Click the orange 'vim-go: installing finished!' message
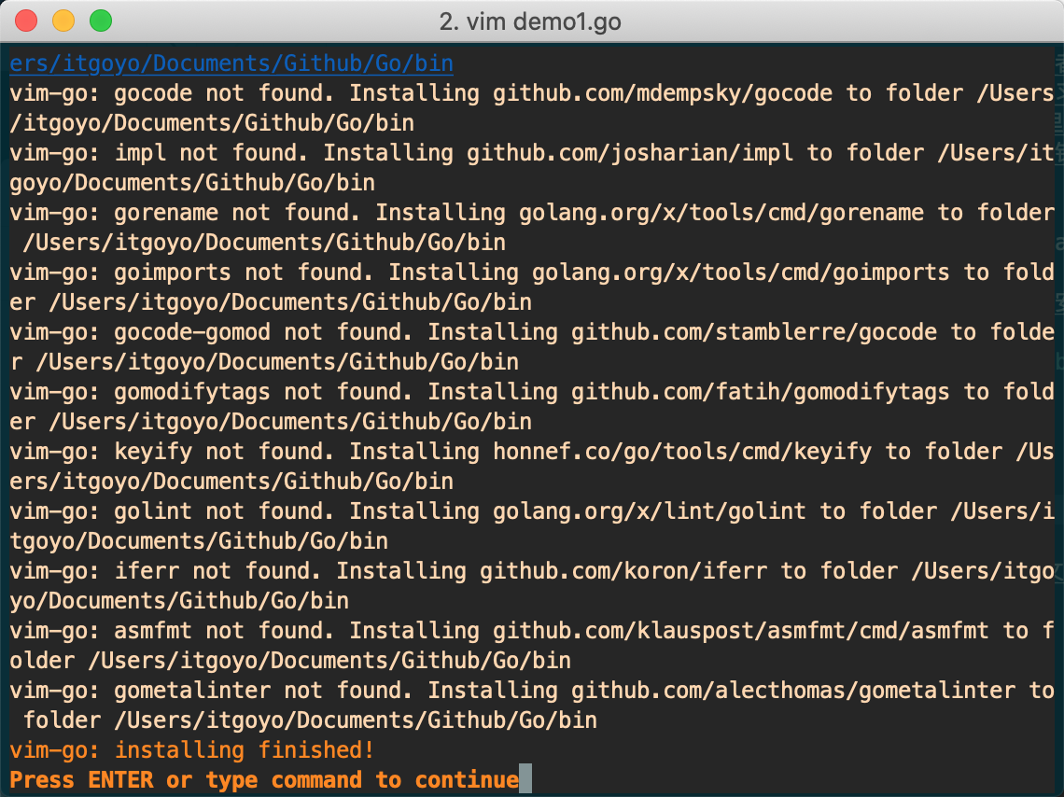 (192, 749)
